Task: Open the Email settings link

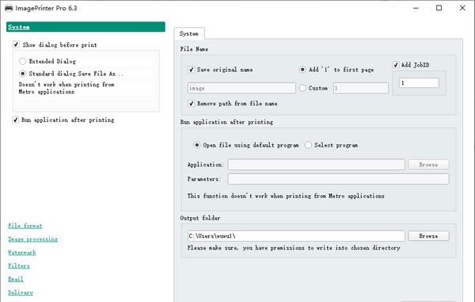Action: [x=16, y=279]
